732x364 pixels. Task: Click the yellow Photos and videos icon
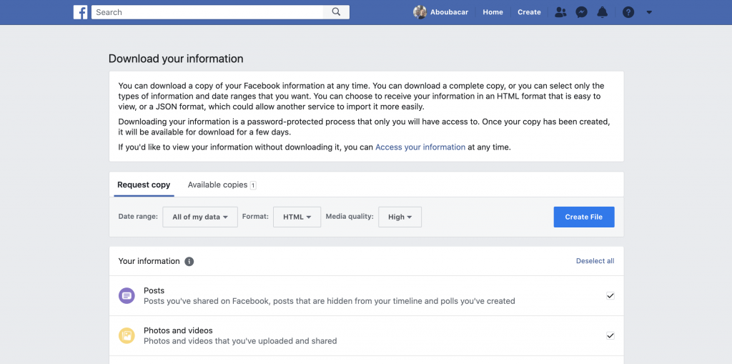(127, 335)
